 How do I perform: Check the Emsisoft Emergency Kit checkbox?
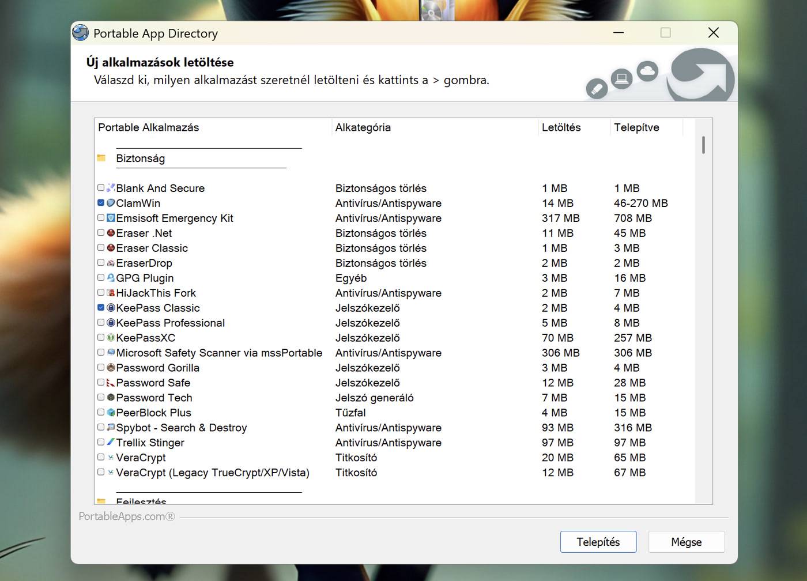click(101, 218)
